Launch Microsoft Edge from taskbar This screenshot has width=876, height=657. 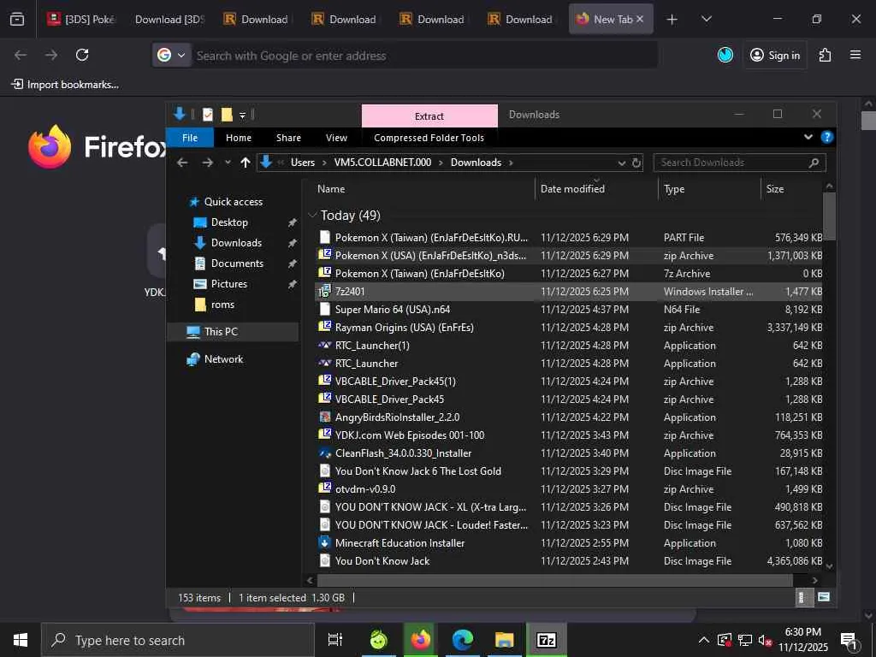[462, 640]
